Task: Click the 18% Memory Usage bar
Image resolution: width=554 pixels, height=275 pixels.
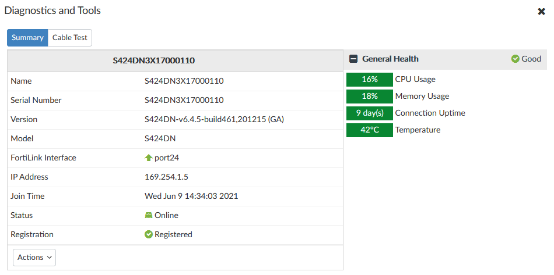Action: point(370,97)
